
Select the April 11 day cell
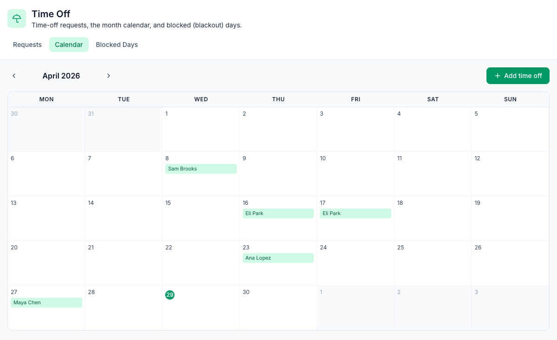[433, 174]
